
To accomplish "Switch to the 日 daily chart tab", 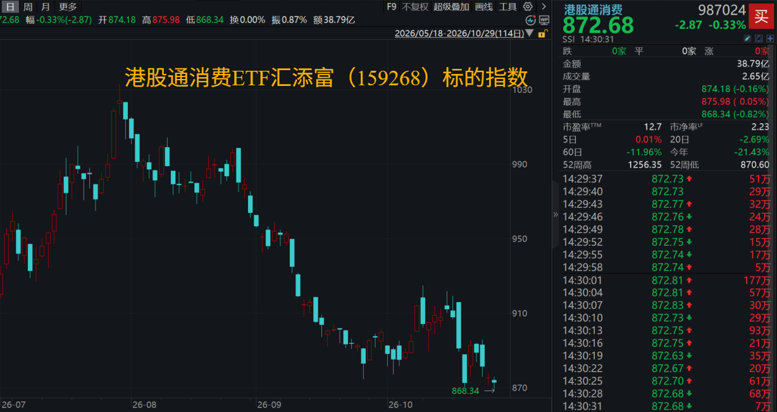I will (x=10, y=7).
